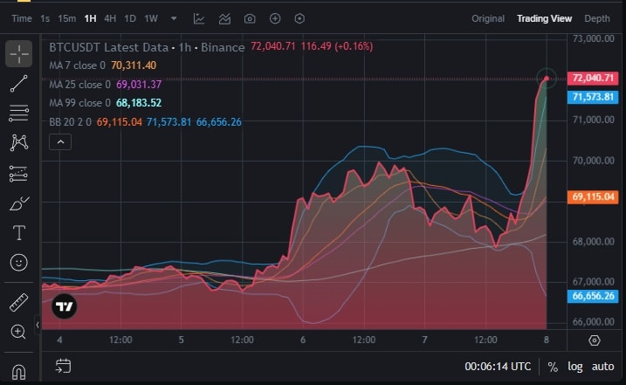This screenshot has height=385, width=626.
Task: Click the red 72,040.71 price label
Action: pos(593,78)
